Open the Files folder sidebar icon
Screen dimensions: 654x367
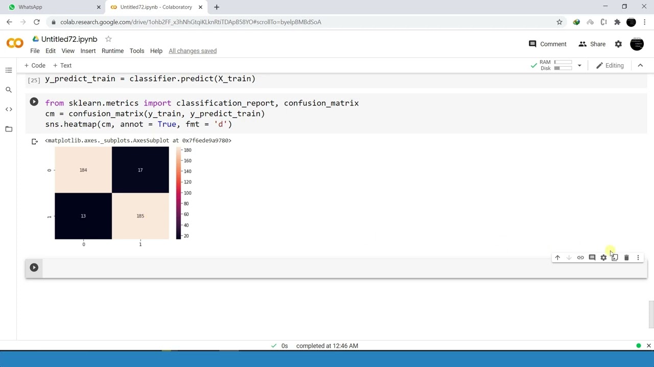[x=9, y=129]
